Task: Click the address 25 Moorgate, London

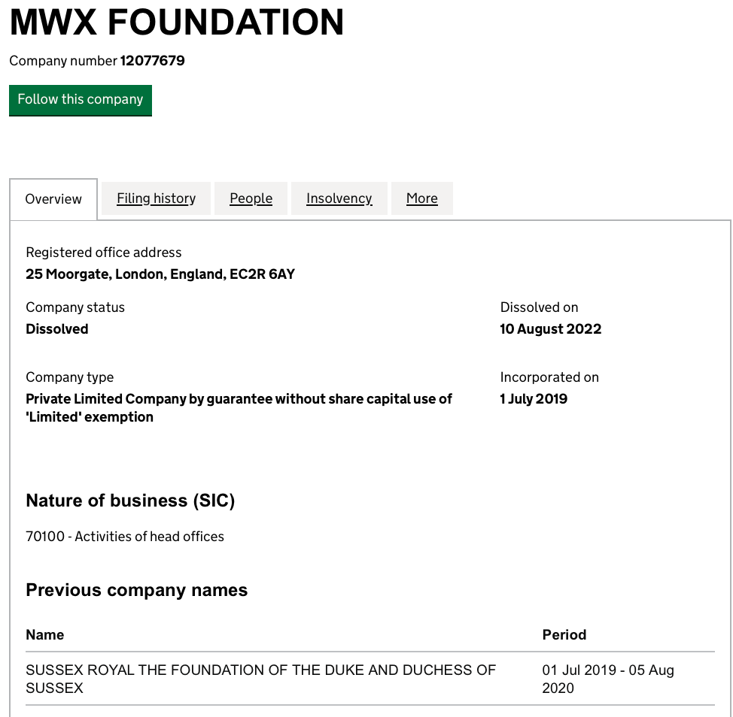Action: point(160,274)
